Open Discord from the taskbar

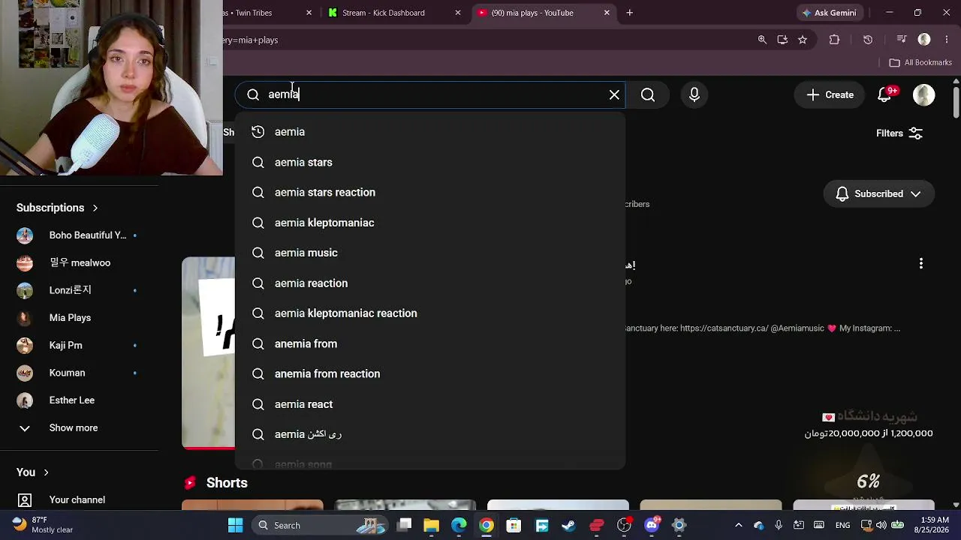tap(652, 525)
